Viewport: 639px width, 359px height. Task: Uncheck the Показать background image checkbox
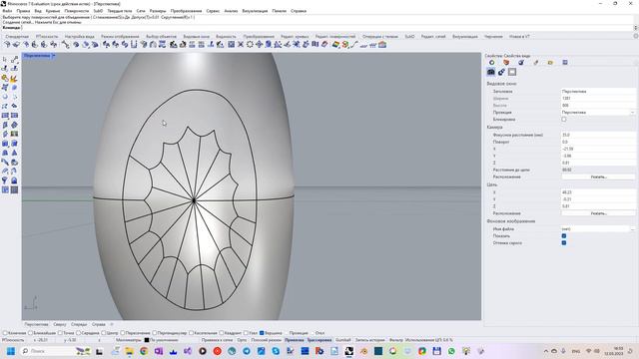(x=564, y=235)
